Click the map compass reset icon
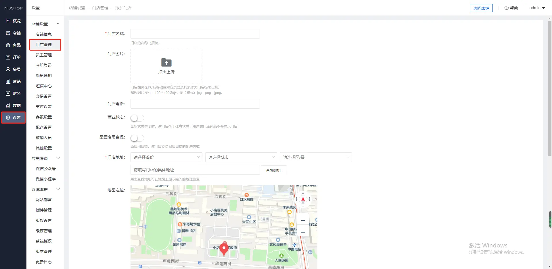Image resolution: width=552 pixels, height=269 pixels. click(303, 199)
